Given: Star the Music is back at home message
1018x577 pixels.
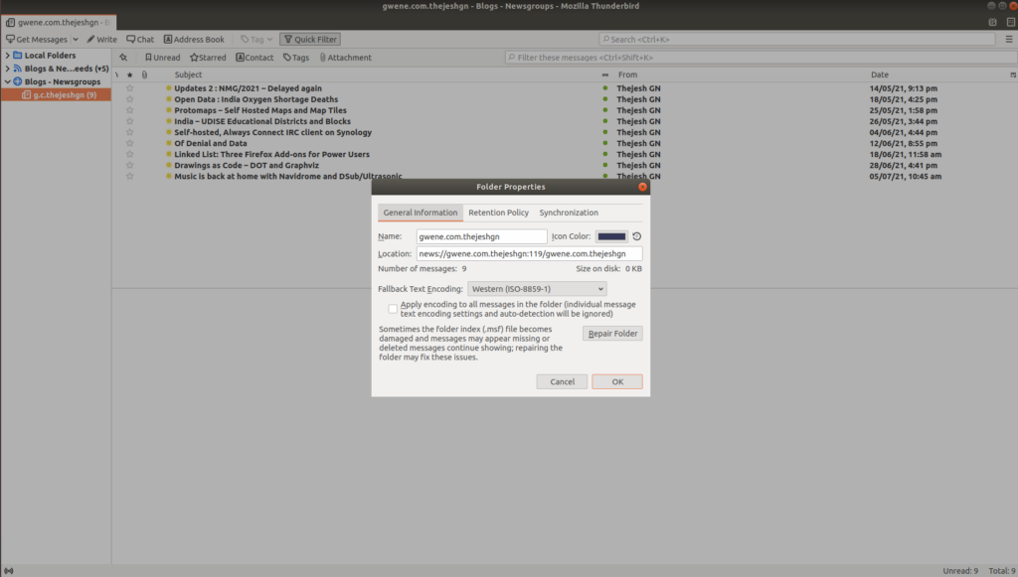Looking at the screenshot, I should (x=130, y=177).
